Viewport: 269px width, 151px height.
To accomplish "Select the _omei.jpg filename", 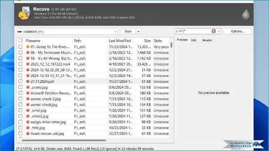I will click(x=39, y=111).
